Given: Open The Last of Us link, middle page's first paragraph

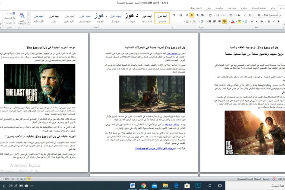Looking at the screenshot, I should tap(174, 54).
